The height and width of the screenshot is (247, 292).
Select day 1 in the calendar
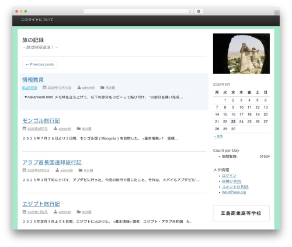coord(225,100)
